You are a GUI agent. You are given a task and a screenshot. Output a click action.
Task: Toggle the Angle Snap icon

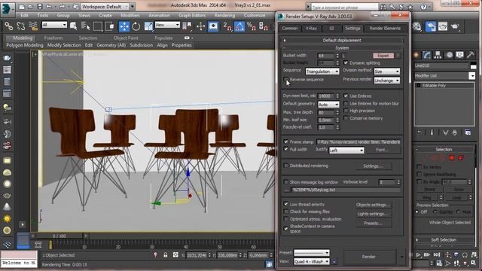239,26
